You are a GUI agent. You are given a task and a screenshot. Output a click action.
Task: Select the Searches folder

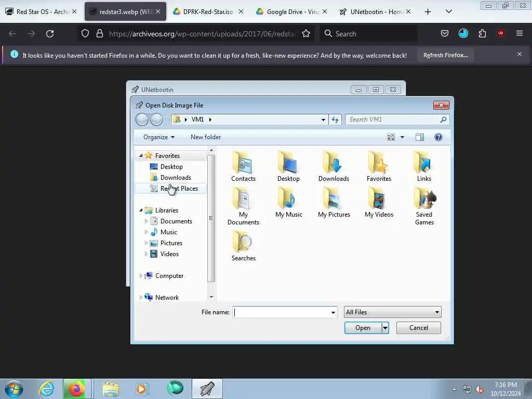coord(243,246)
